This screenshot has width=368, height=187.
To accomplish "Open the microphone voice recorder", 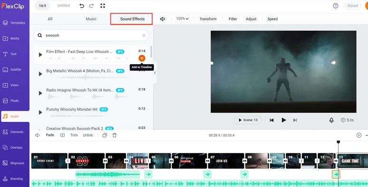I will click(331, 120).
